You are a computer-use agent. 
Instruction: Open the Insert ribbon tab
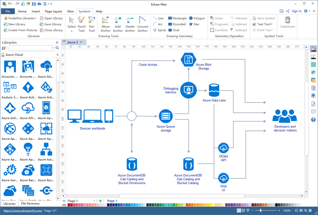35,11
